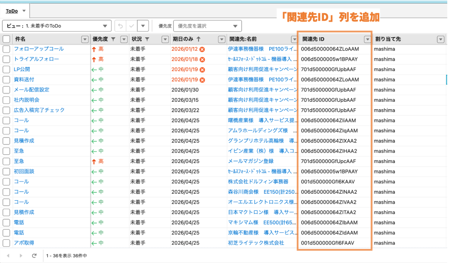Open the arrow menu beside ToDo tab
449x263 pixels.
24,11
